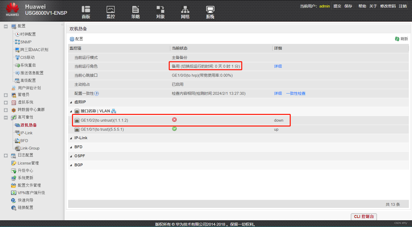The width and height of the screenshot is (412, 227).
Task: Open 用户体验计划 icon
Action: click(x=14, y=88)
